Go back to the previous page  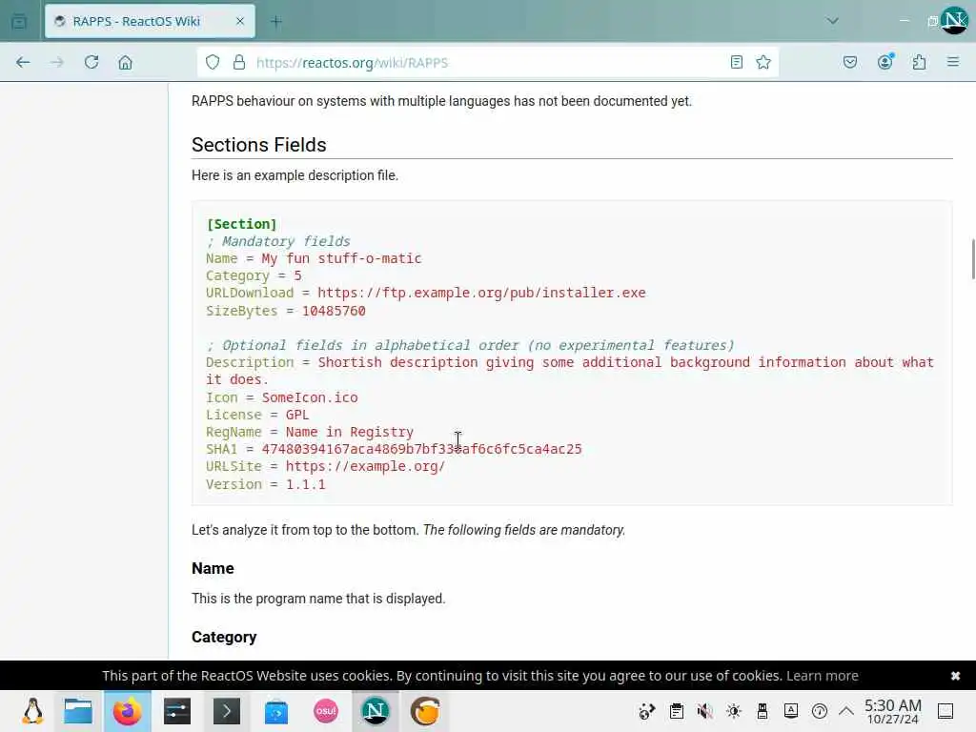click(23, 62)
